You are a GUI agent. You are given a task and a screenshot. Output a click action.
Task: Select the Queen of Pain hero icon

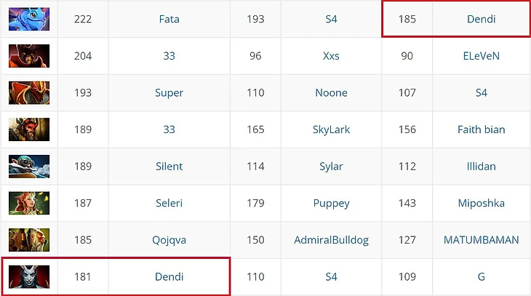(29, 276)
